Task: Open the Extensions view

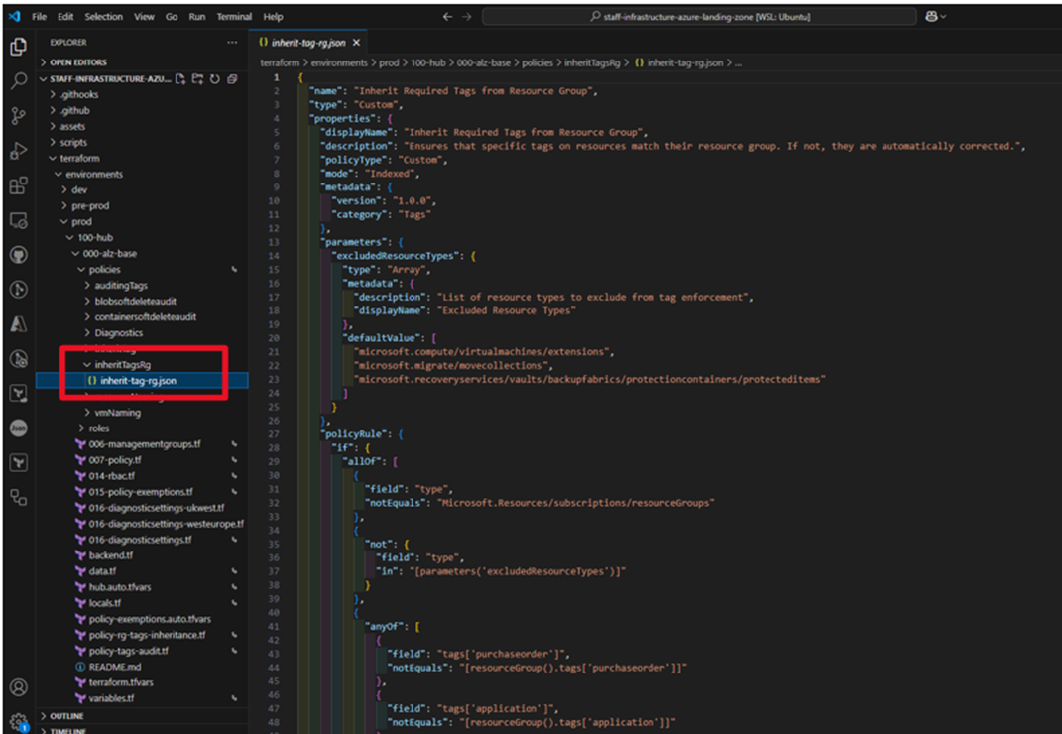Action: pos(18,185)
